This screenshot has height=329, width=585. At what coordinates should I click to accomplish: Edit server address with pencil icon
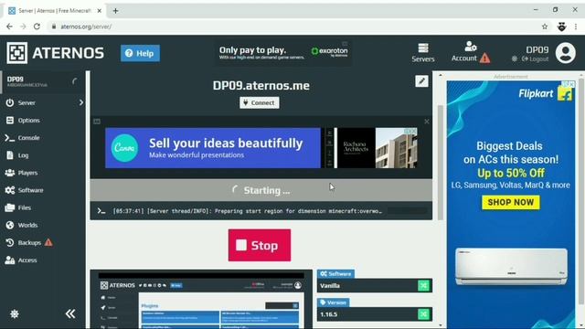tap(421, 81)
